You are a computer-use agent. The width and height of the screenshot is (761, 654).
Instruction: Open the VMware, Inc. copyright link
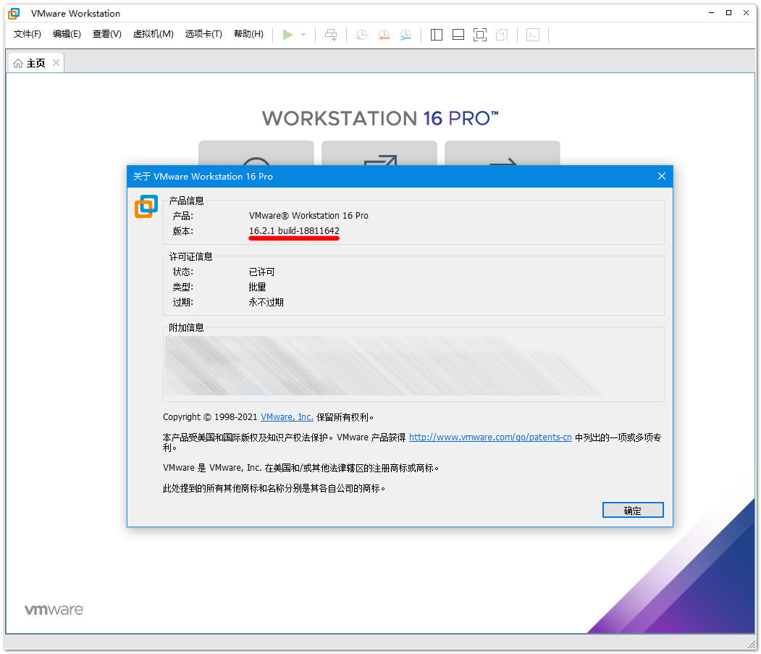click(287, 417)
